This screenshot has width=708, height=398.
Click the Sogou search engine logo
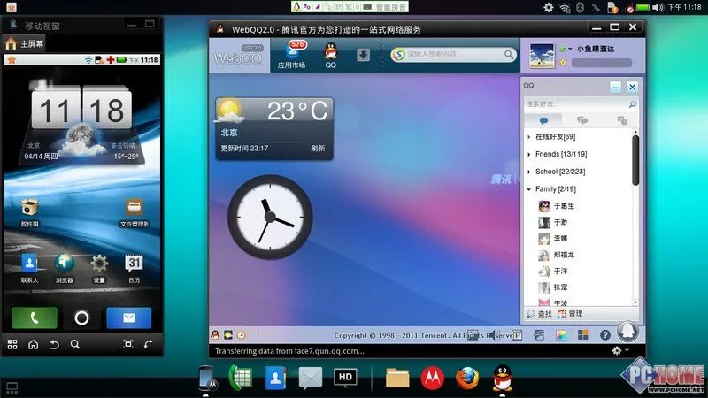coord(399,55)
